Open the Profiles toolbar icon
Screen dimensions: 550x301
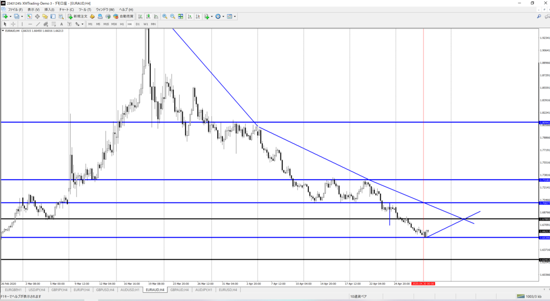(16, 16)
